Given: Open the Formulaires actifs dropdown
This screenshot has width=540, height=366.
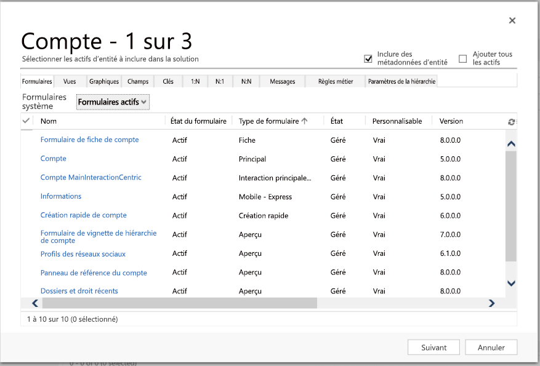Looking at the screenshot, I should (x=113, y=101).
